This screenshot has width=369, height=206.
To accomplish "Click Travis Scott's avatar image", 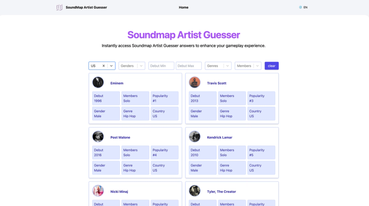I will [194, 82].
